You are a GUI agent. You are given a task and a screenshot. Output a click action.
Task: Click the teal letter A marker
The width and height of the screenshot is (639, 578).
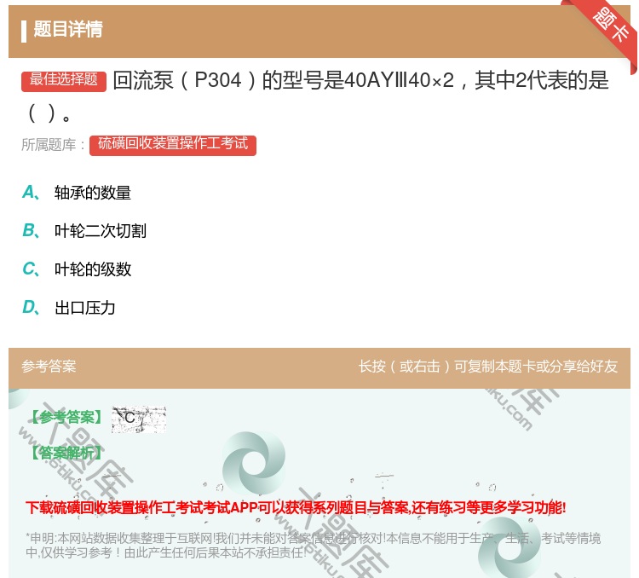(31, 192)
